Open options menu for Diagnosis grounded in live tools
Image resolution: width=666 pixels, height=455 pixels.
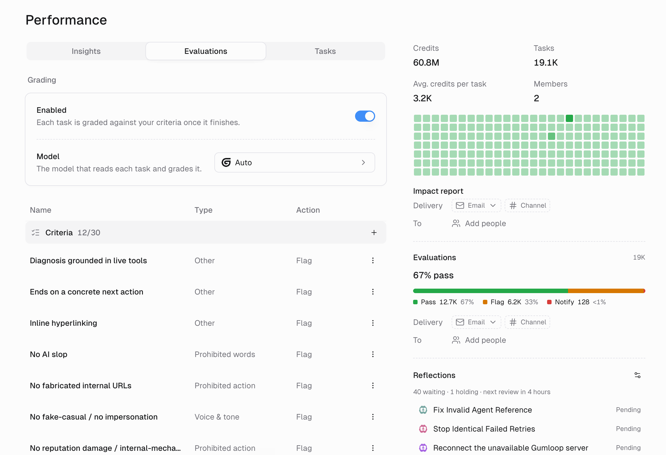(x=373, y=260)
